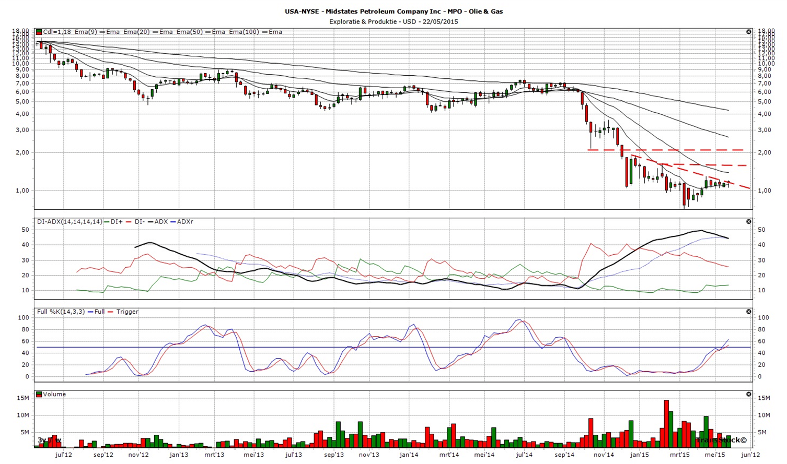Click the sep'13 date label
787x464 pixels.
333,455
